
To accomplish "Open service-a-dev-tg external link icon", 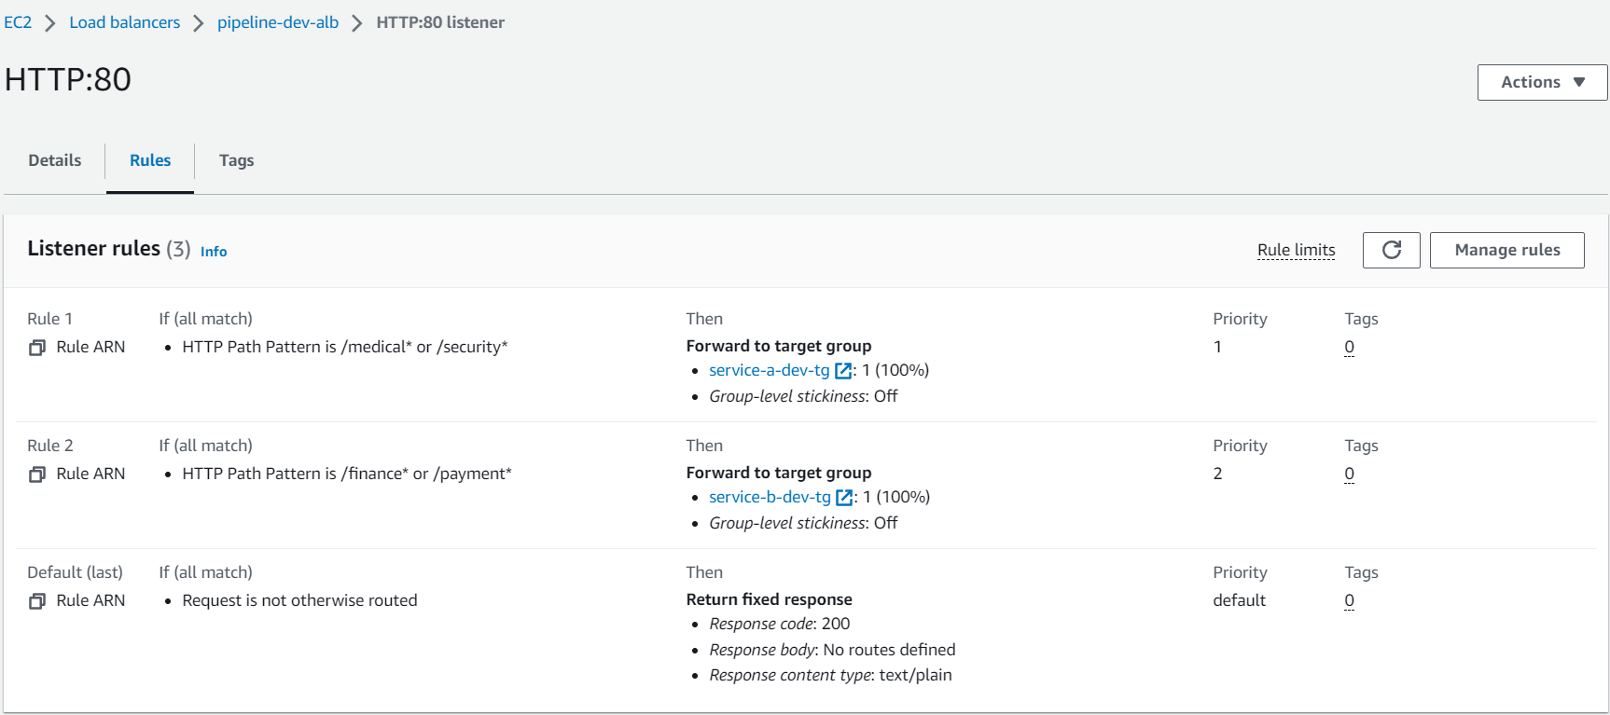I will (x=843, y=371).
